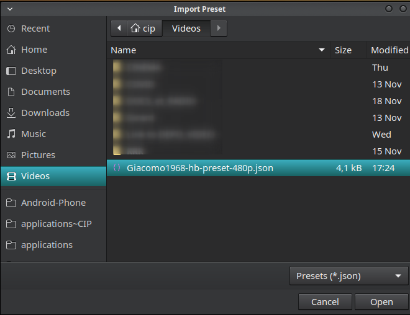Open the applications~CIP bookmark

[53, 224]
